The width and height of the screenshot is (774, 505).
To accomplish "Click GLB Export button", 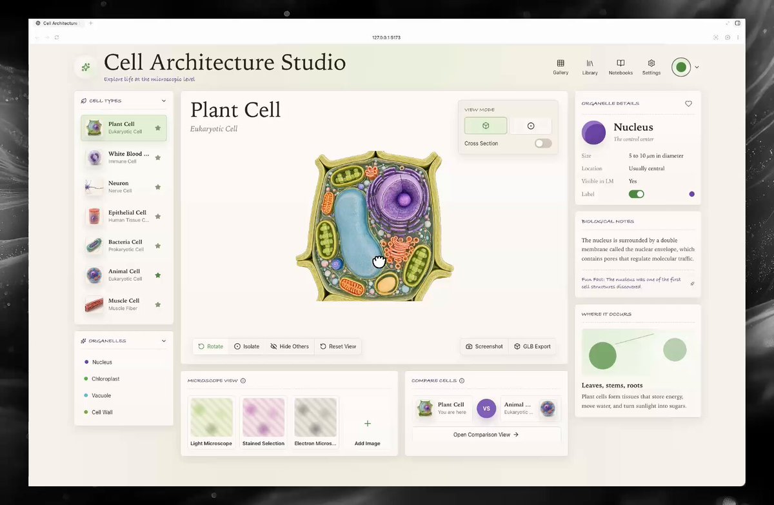I will (x=532, y=346).
